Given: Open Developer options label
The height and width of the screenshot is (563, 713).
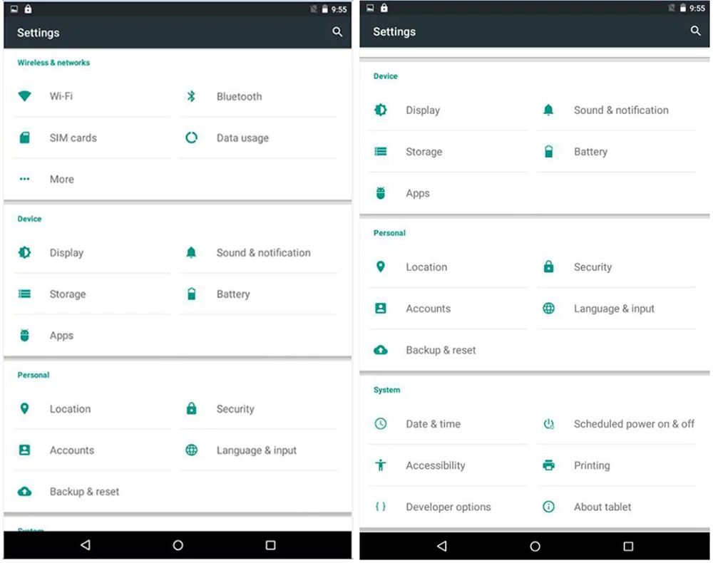Looking at the screenshot, I should coord(448,507).
